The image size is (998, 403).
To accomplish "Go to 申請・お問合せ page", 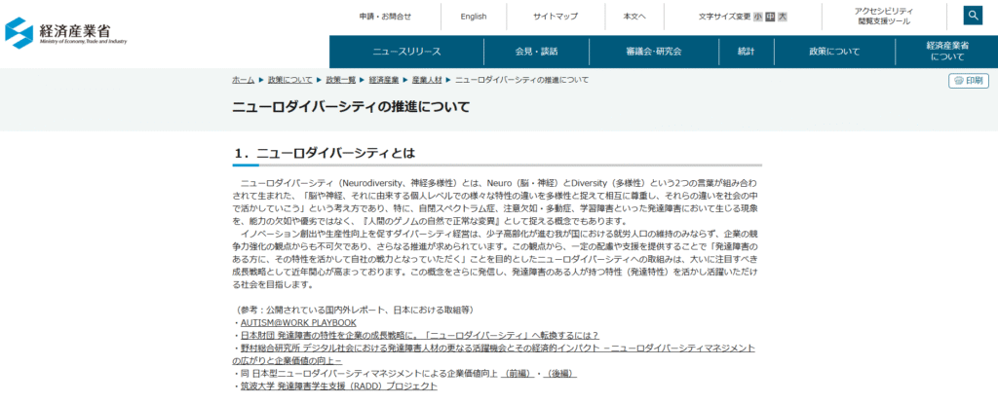I will 385,17.
